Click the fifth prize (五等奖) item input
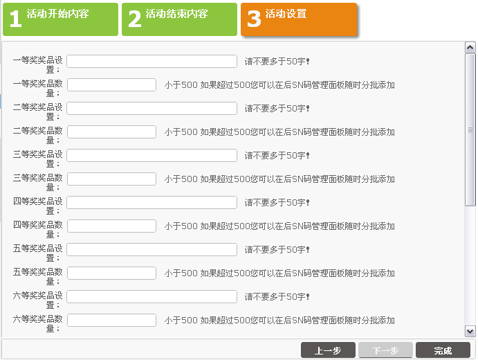The height and width of the screenshot is (360, 478). click(151, 250)
